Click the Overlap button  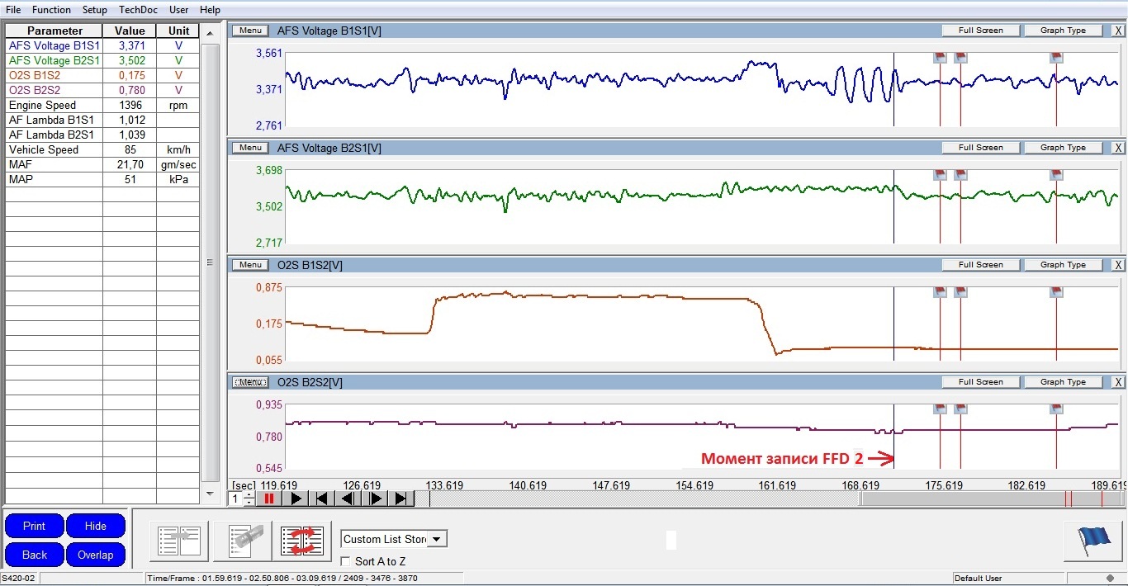(x=95, y=555)
